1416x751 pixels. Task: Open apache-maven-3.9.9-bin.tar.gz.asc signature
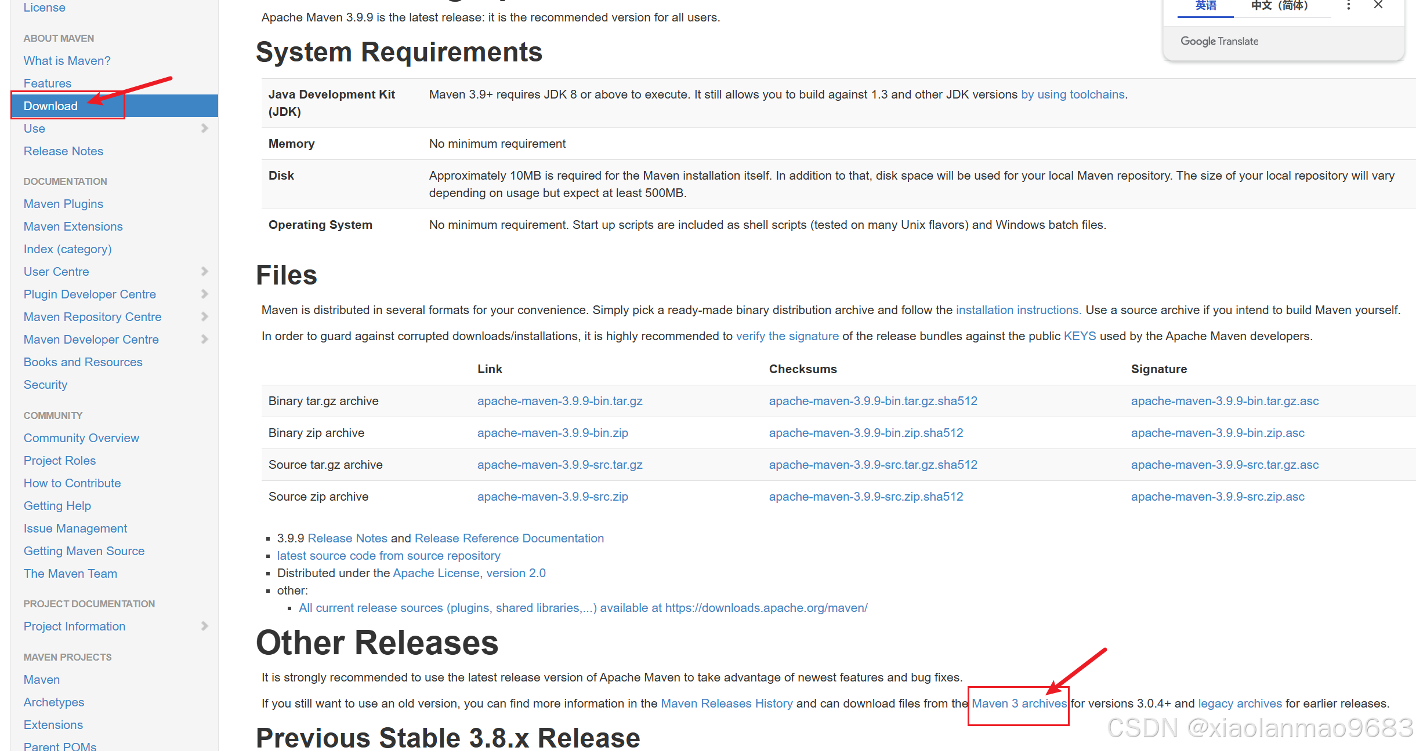pyautogui.click(x=1225, y=401)
